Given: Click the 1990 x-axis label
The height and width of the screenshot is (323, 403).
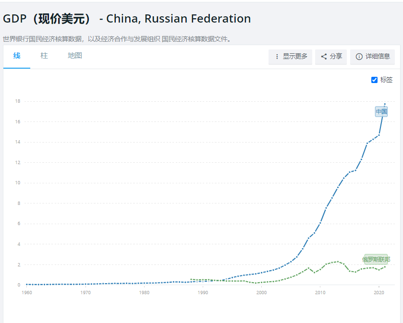Looking at the screenshot, I should (x=203, y=292).
